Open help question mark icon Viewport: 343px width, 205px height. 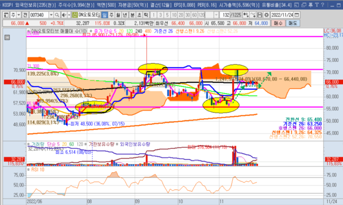tap(322, 5)
